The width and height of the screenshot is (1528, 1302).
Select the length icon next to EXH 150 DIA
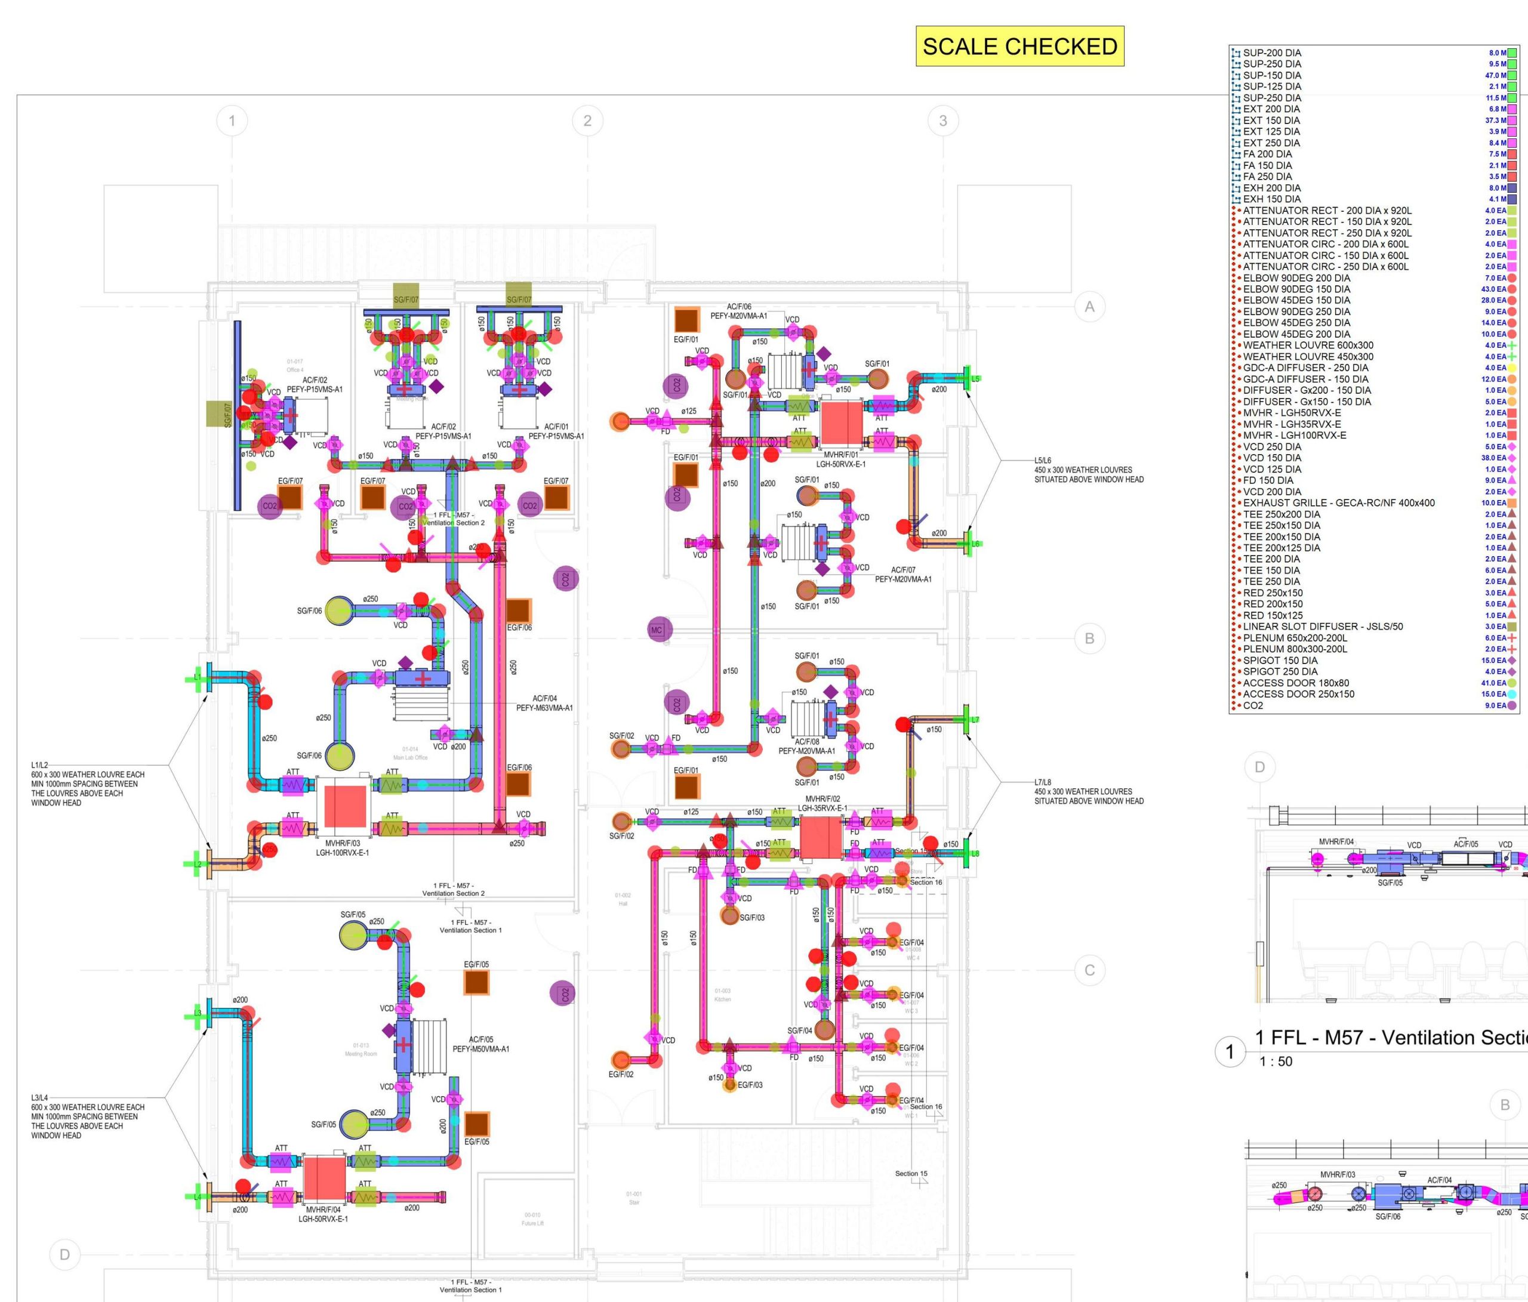(1236, 199)
